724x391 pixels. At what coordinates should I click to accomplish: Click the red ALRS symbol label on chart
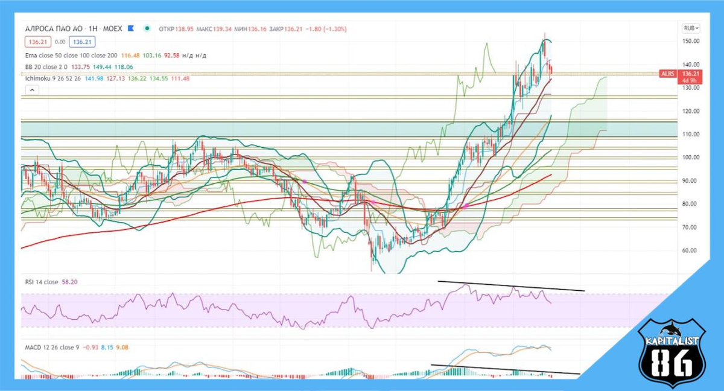pyautogui.click(x=668, y=74)
